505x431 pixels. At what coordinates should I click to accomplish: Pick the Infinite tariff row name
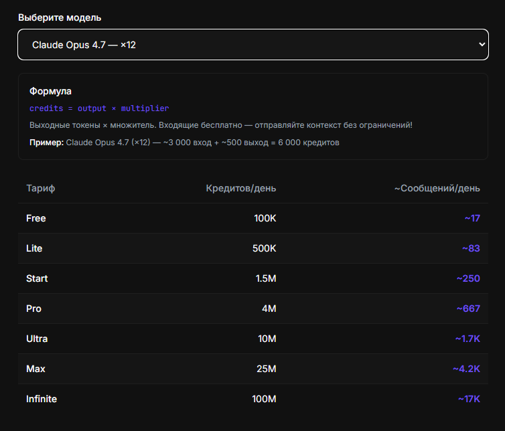(x=42, y=399)
